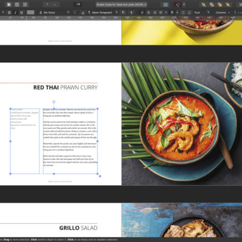
Task: Click the horizontal ruler
Action: pyautogui.click(x=121, y=18)
